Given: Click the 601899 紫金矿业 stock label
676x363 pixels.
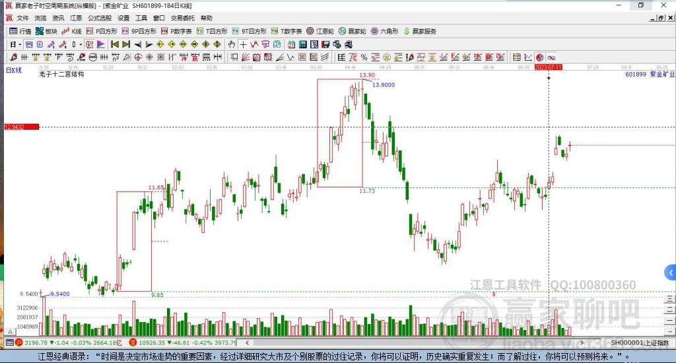Looking at the screenshot, I should point(650,74).
